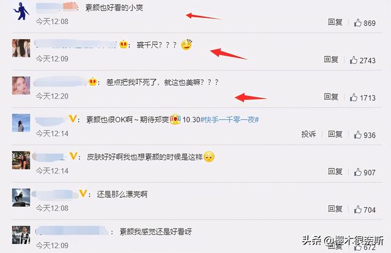Open the #快手一千零一夜# hashtag link
391x253 pixels.
[x=230, y=120]
